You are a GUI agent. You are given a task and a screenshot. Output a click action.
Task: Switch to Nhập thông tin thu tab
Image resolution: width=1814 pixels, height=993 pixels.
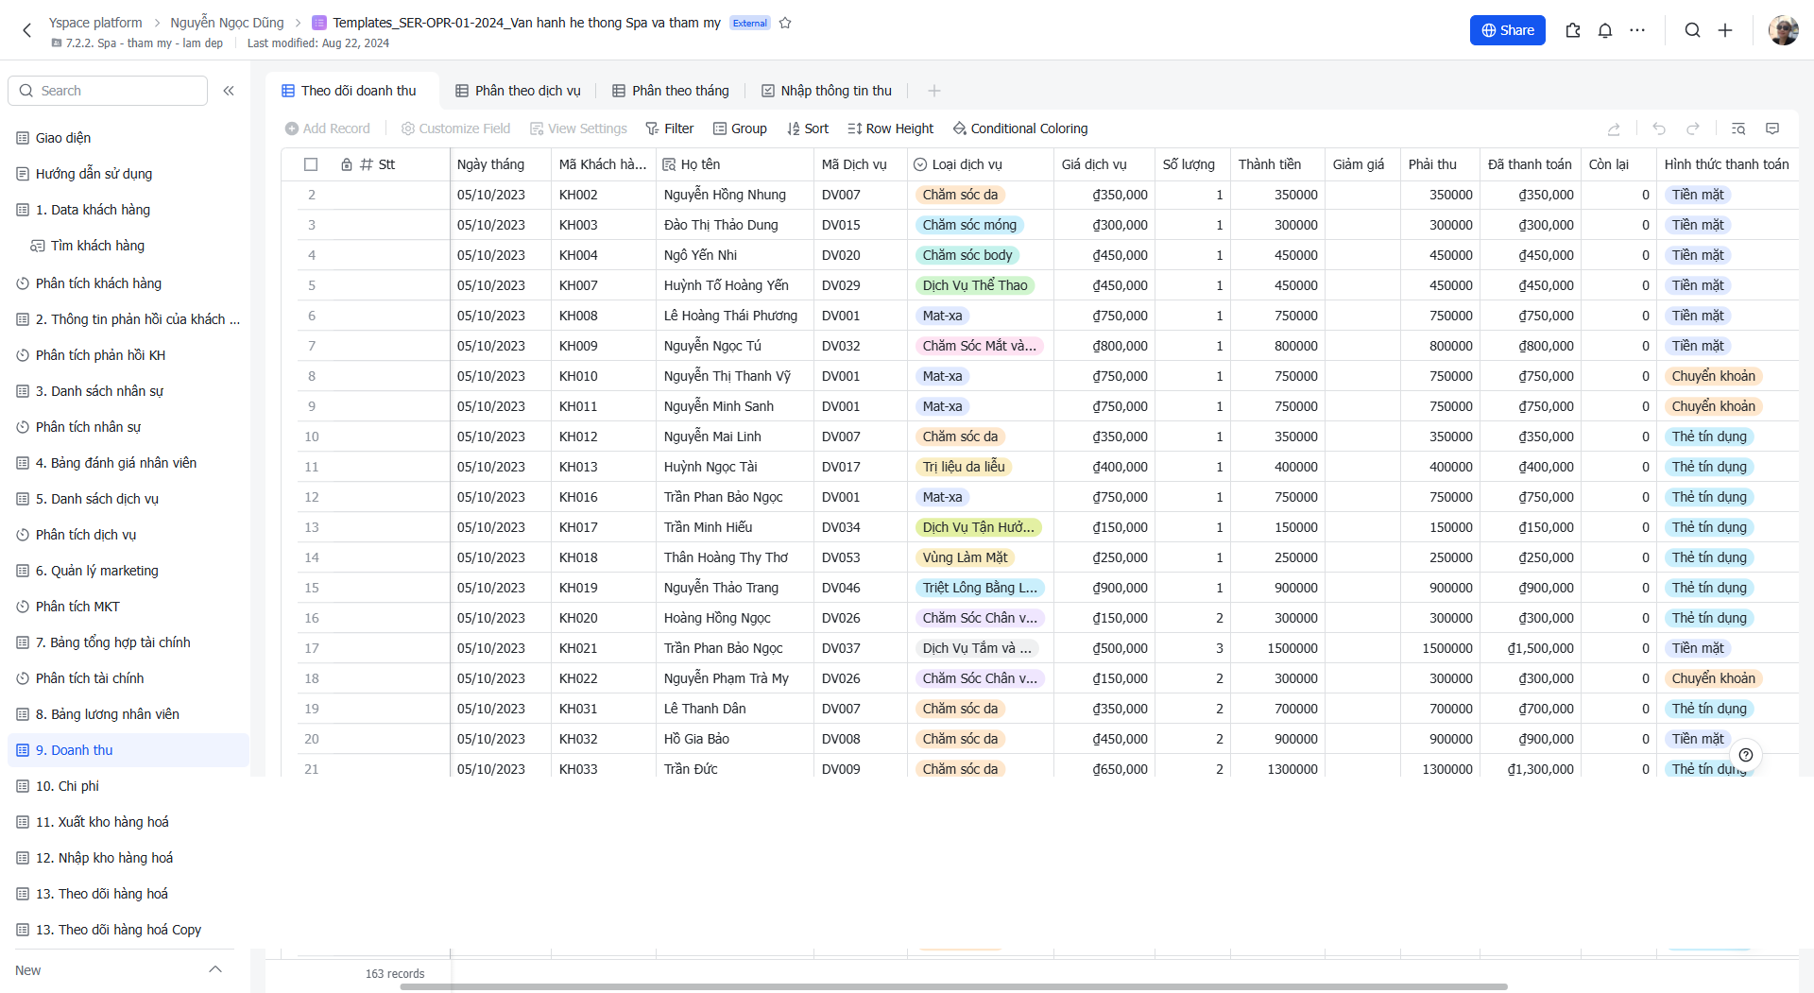click(x=827, y=91)
